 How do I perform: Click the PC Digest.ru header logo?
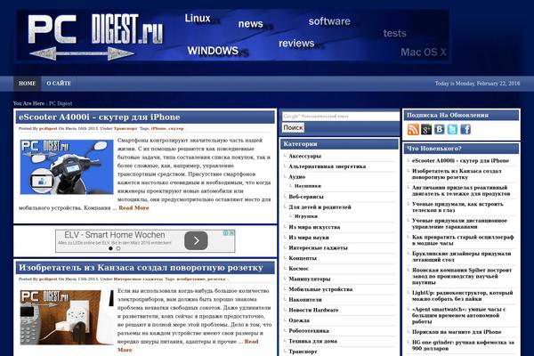coord(95,36)
